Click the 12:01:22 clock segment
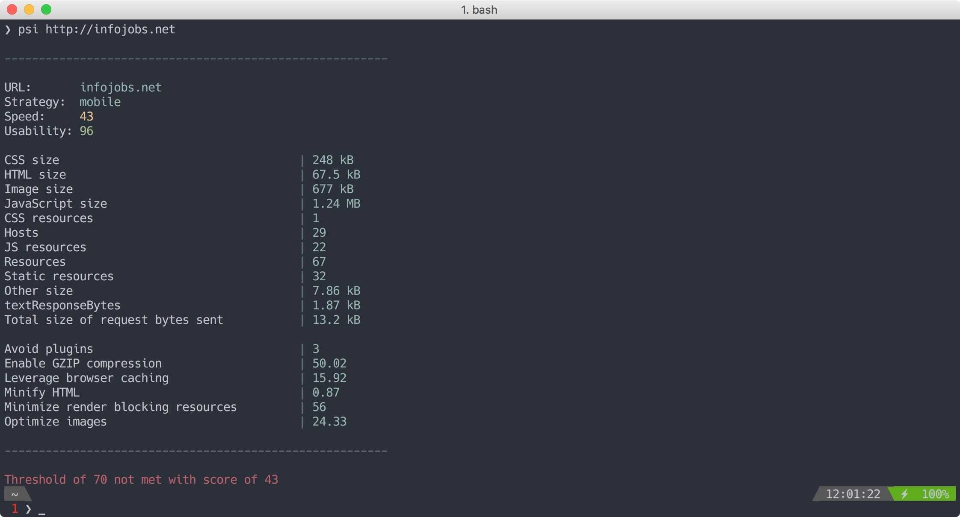This screenshot has width=960, height=517. click(853, 494)
